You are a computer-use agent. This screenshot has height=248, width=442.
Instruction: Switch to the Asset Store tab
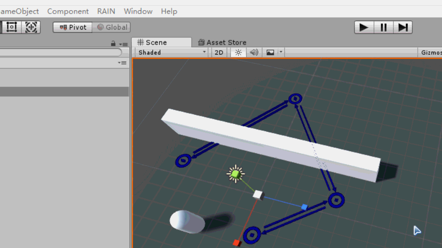coord(222,42)
